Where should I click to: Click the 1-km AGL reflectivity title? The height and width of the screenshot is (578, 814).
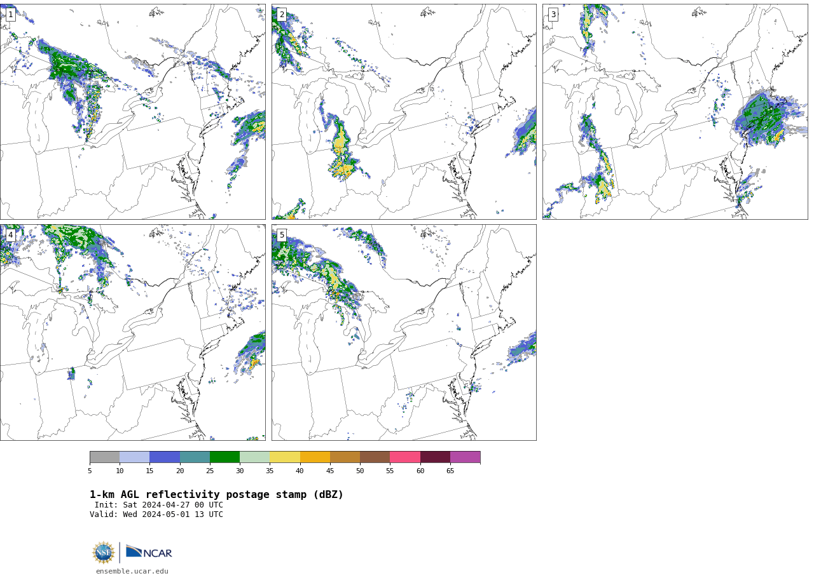[x=216, y=495]
